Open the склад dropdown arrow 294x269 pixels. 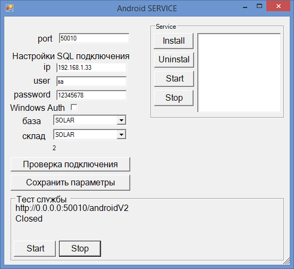pyautogui.click(x=121, y=134)
